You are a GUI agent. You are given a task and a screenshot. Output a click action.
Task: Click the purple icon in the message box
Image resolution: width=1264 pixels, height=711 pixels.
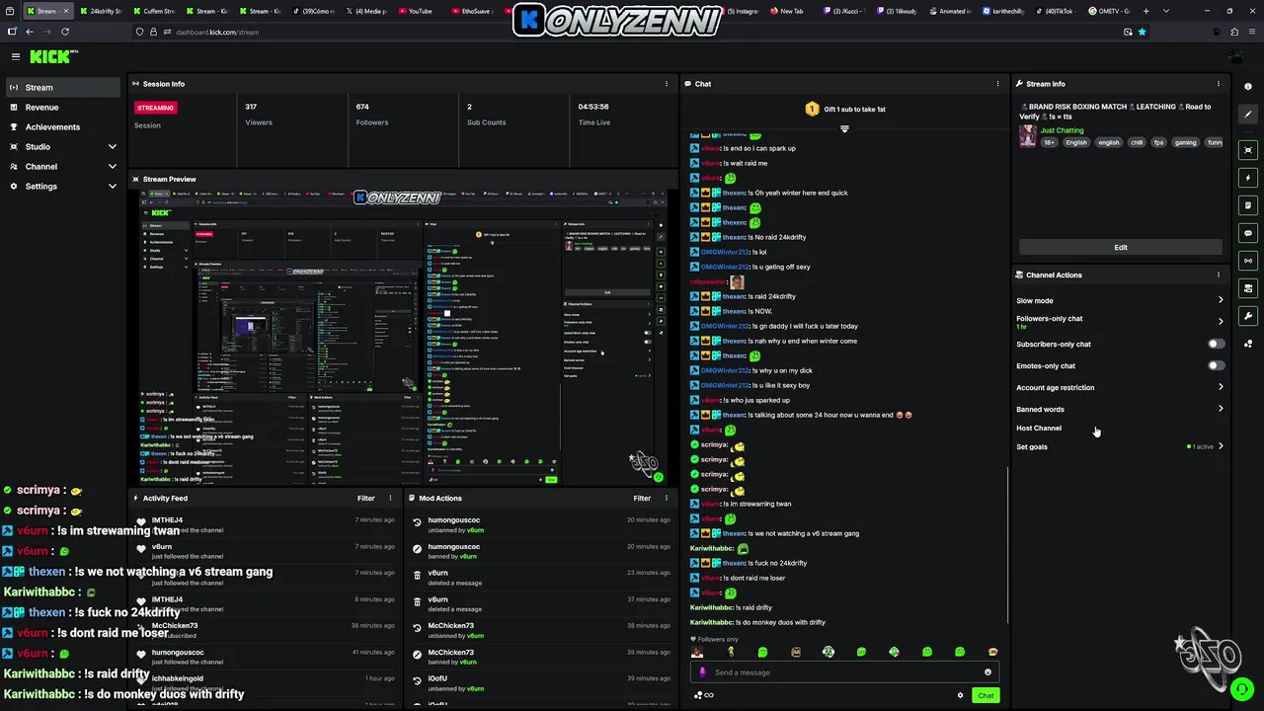tap(702, 672)
